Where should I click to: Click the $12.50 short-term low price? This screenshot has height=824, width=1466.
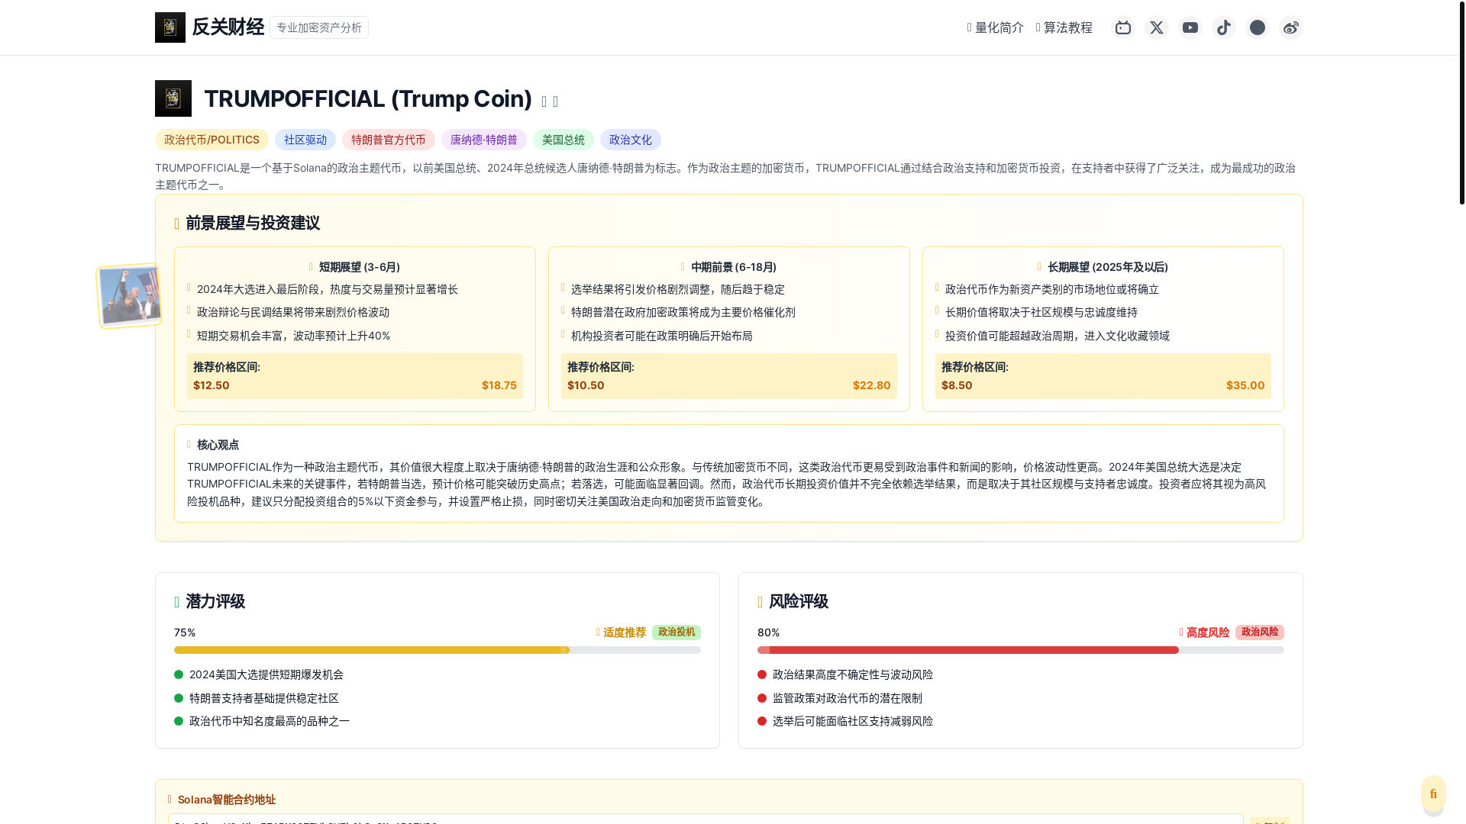coord(212,385)
